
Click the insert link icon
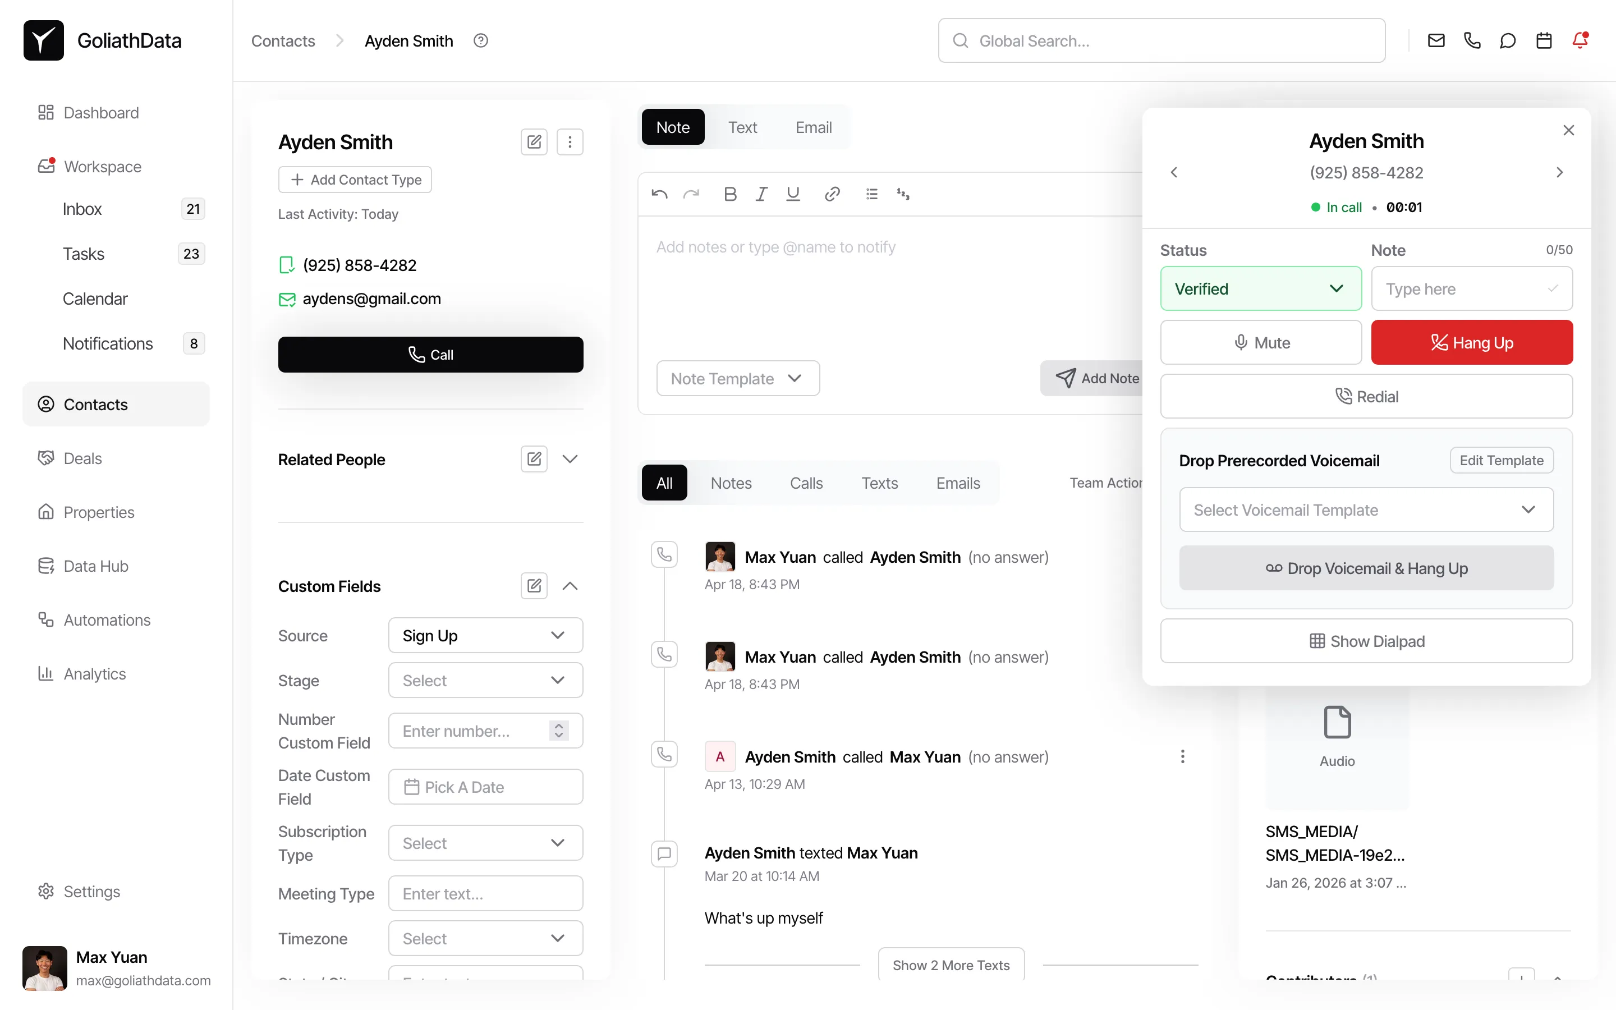click(x=832, y=194)
